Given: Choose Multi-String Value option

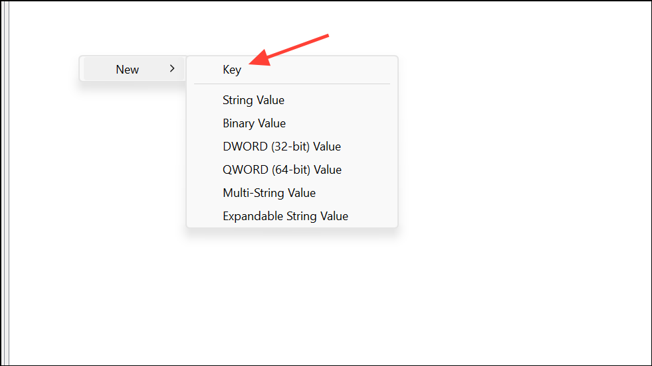Looking at the screenshot, I should [x=269, y=193].
